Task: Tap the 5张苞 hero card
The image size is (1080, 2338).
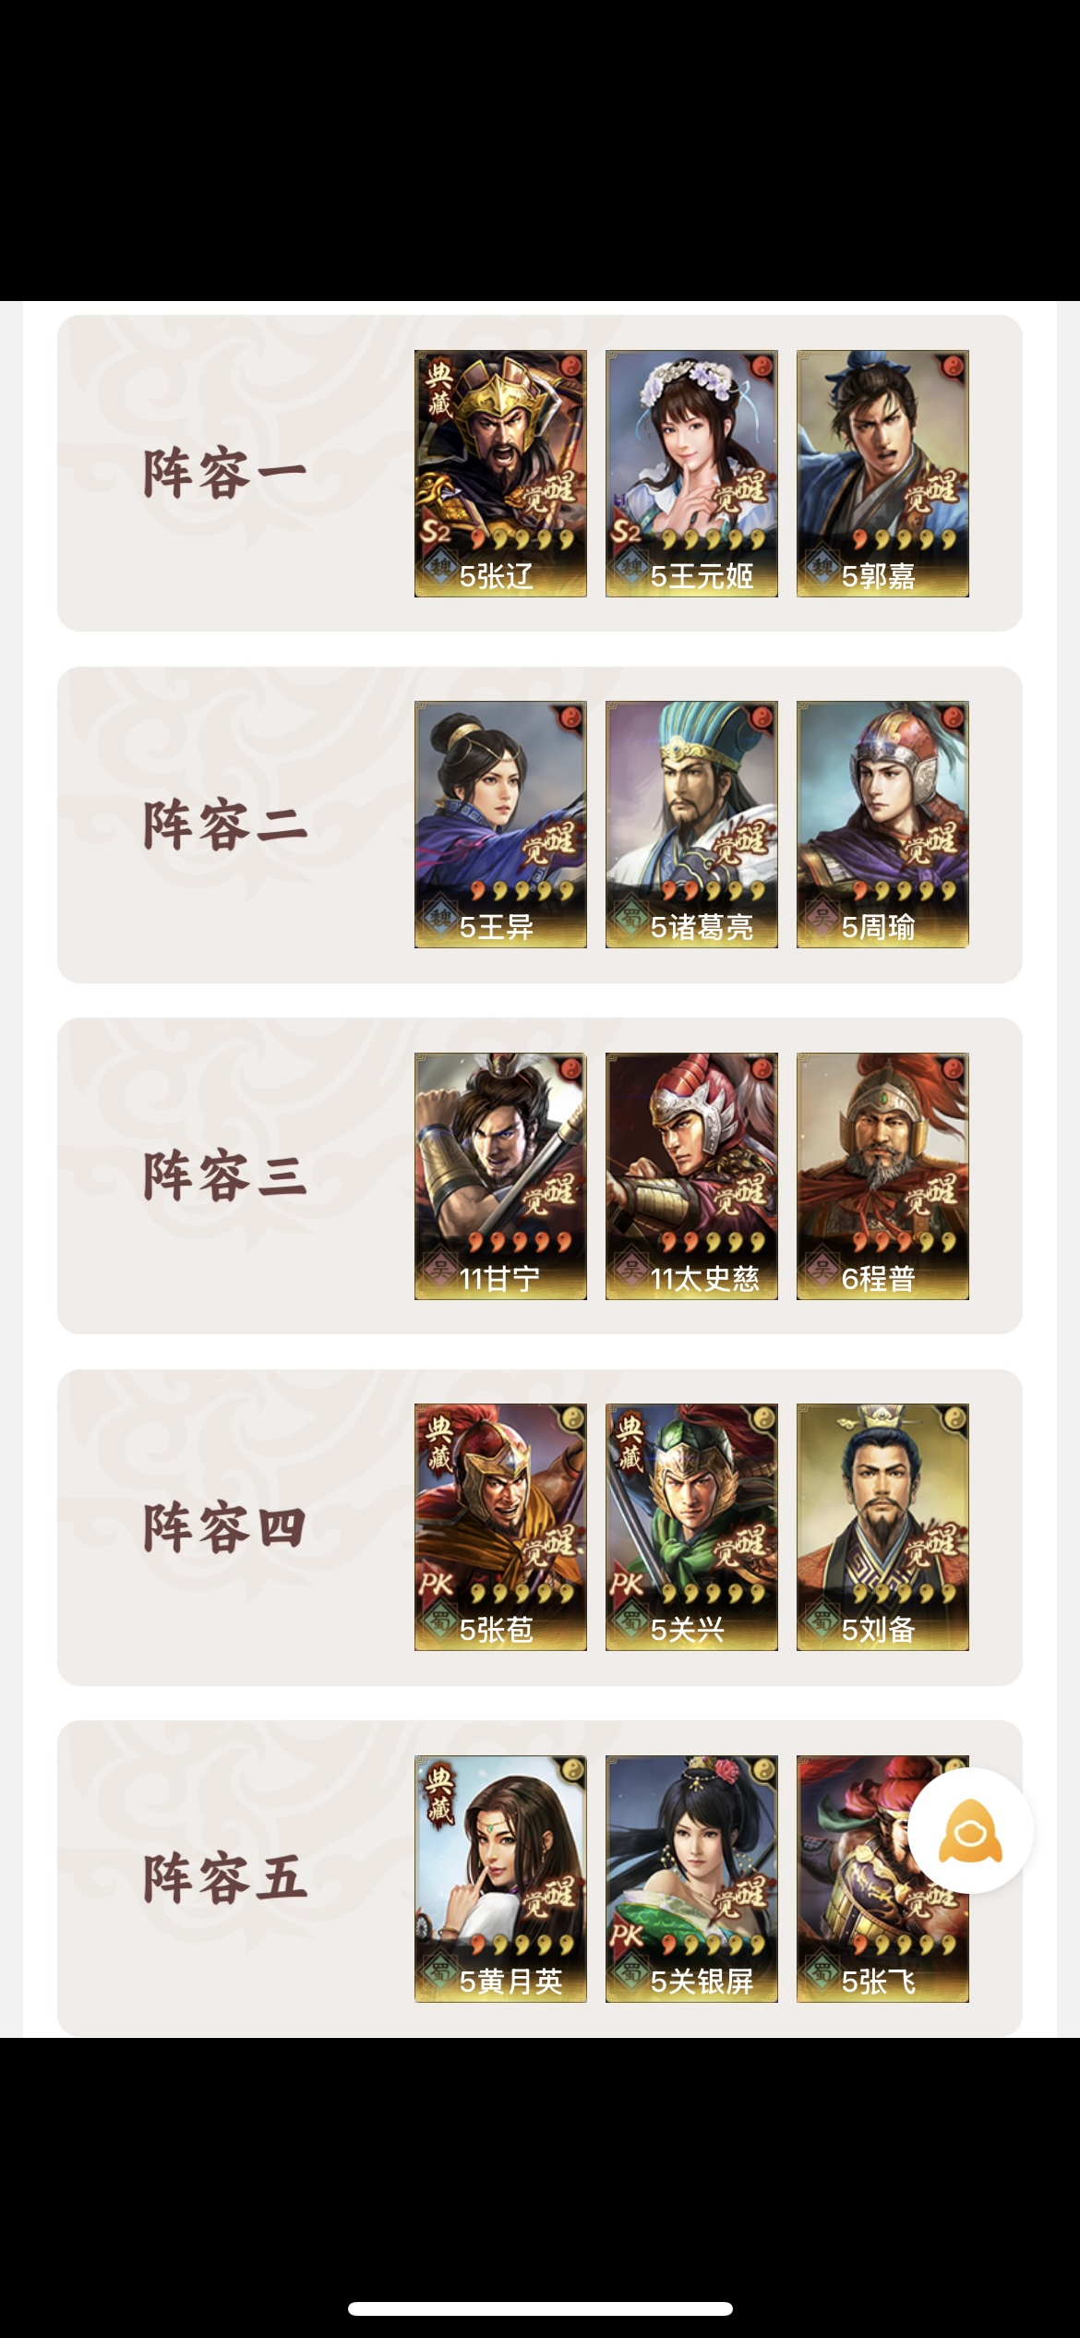Action: (500, 1527)
